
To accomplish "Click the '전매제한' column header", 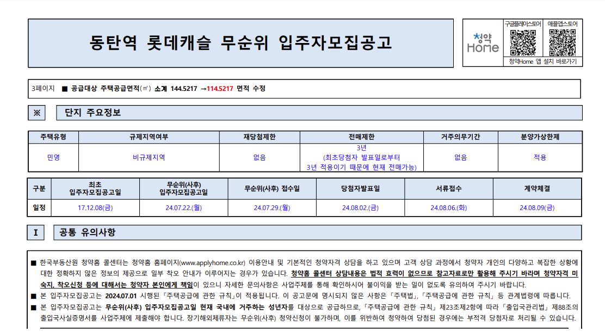I will (362, 137).
